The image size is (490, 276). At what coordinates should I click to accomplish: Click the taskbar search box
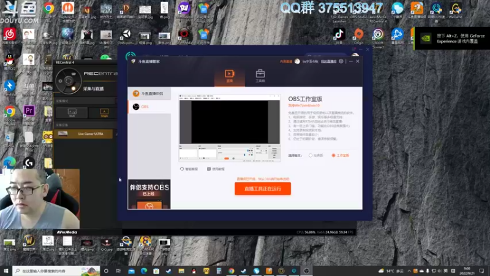point(56,270)
